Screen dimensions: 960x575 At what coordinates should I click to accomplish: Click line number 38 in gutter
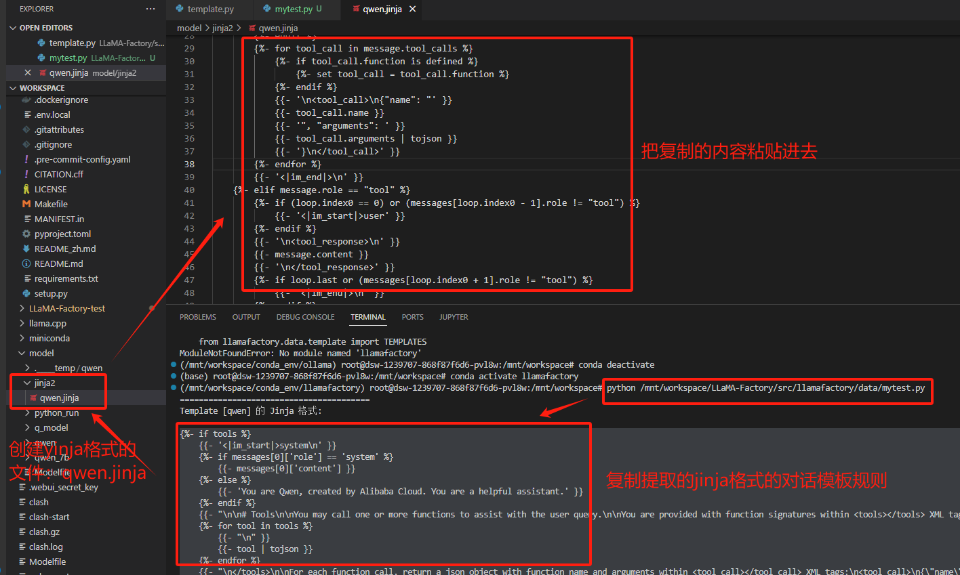coord(189,164)
